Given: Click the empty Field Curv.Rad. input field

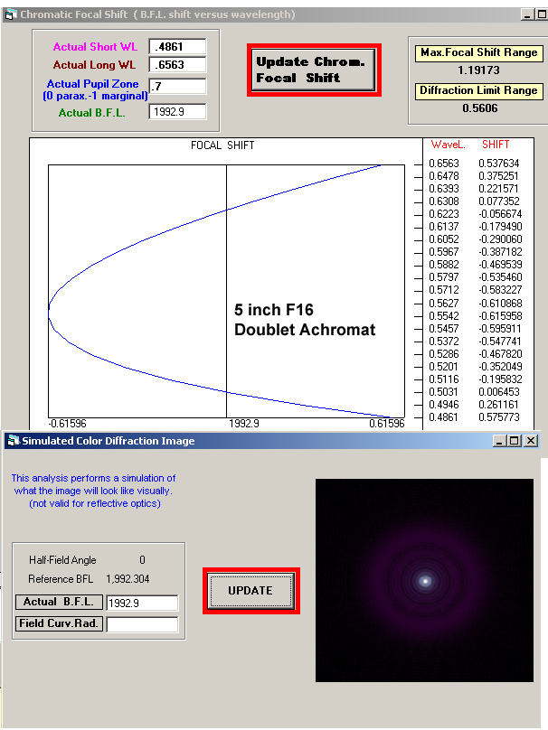Looking at the screenshot, I should 142,624.
